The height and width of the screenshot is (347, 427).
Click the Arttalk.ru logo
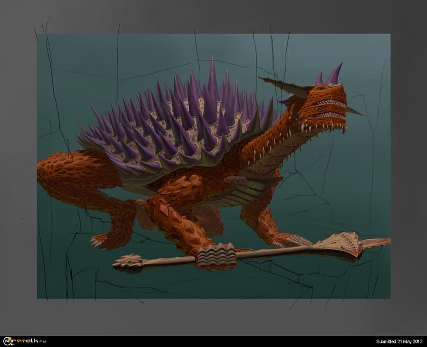pos(24,342)
